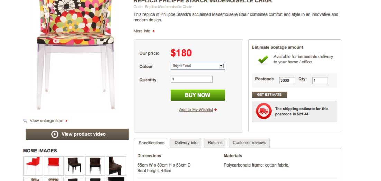Image resolution: width=381 pixels, height=181 pixels.
Task: Select the brown chair side-view thumbnail
Action: click(116, 166)
